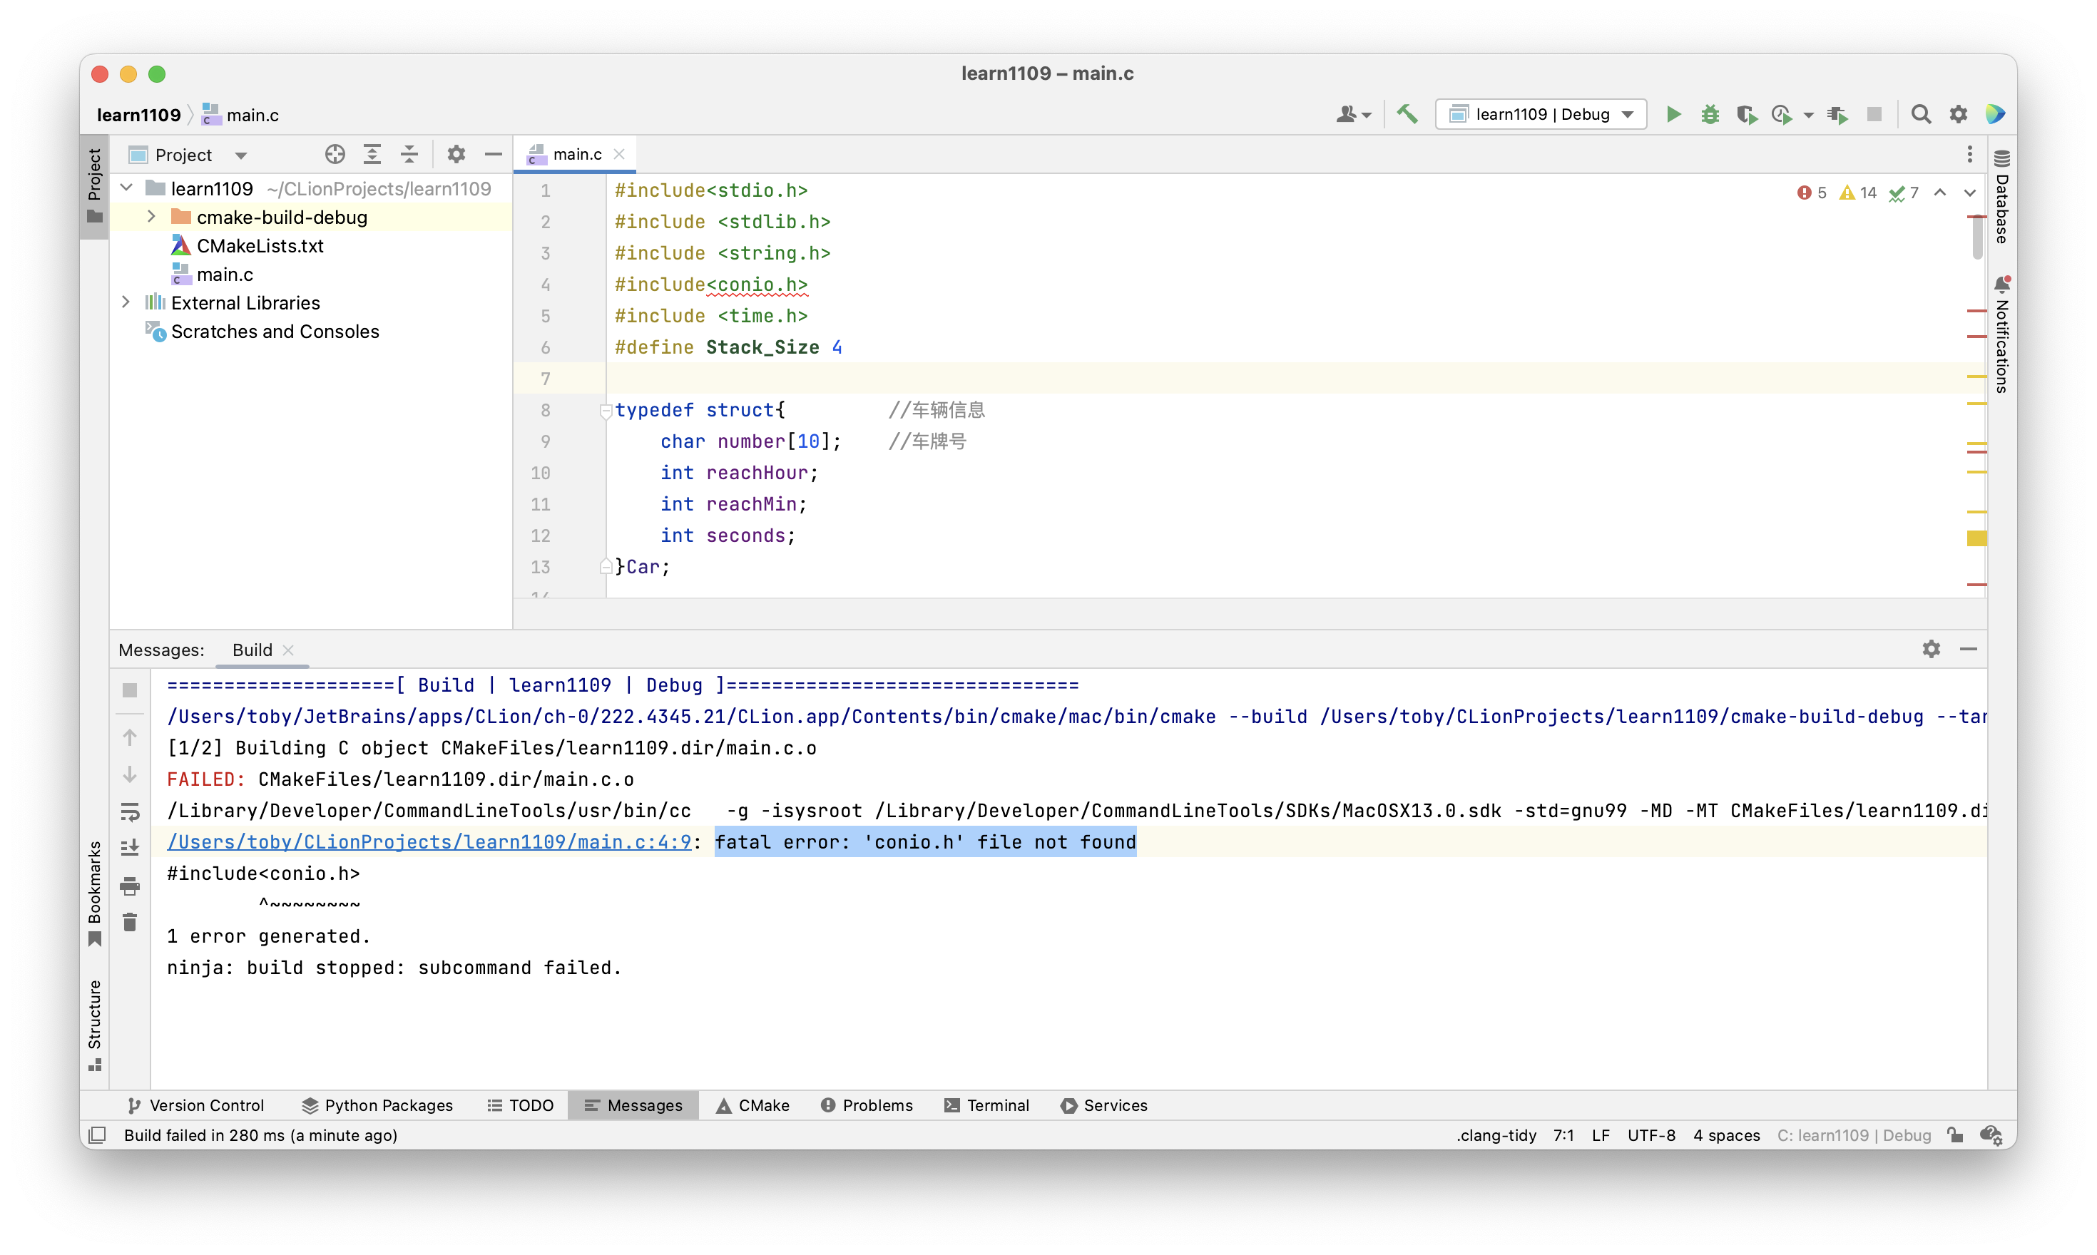Click the Clear All trash icon
The width and height of the screenshot is (2097, 1255).
click(x=129, y=922)
